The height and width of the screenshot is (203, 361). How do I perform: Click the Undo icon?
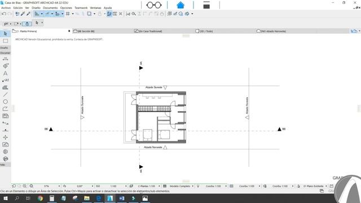coord(4,14)
